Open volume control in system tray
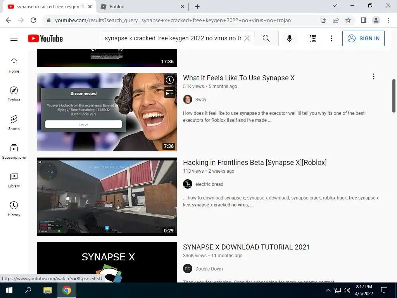 [347, 290]
